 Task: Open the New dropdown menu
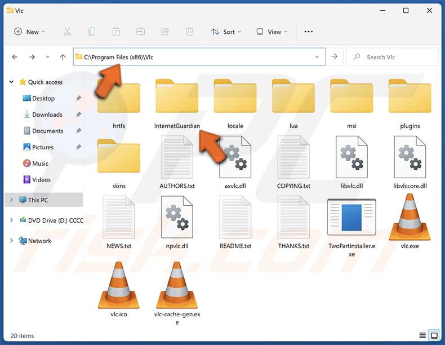coord(29,32)
